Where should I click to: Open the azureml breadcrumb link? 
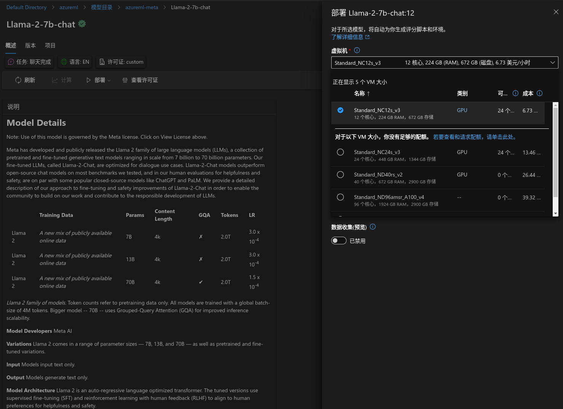[69, 7]
